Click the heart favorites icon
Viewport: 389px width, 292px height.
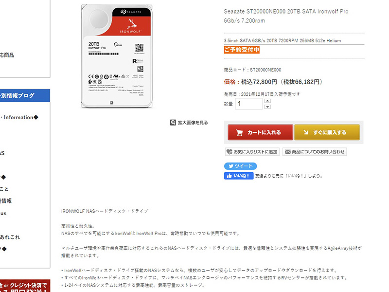coord(230,152)
